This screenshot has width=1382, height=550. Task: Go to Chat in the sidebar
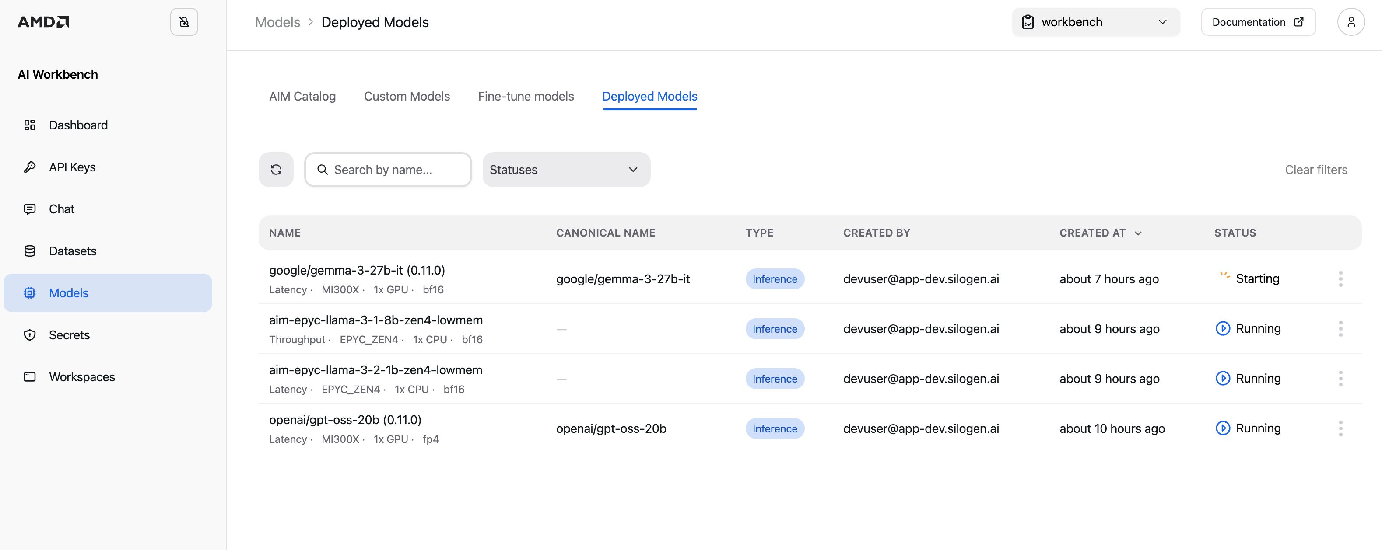coord(108,209)
